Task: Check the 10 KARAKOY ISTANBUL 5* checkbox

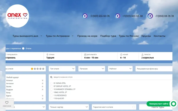Action: click(51, 89)
